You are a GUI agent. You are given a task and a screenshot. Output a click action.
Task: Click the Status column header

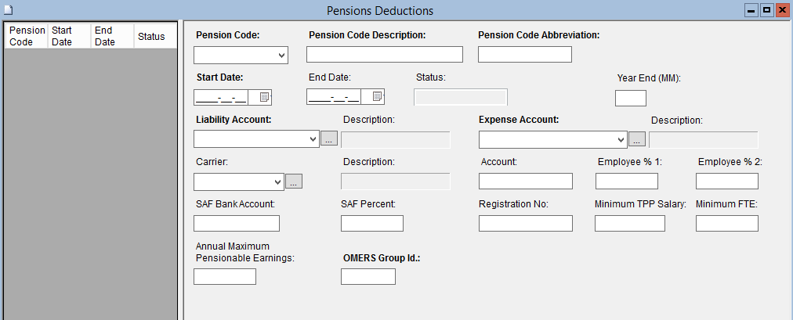tap(151, 36)
